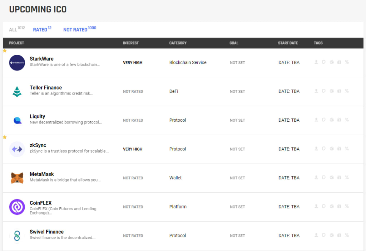
Task: Click Teller Finance's percent tag icon
Action: (347, 91)
